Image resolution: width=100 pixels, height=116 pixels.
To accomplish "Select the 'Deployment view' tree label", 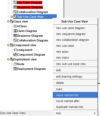I will coord(25,59).
